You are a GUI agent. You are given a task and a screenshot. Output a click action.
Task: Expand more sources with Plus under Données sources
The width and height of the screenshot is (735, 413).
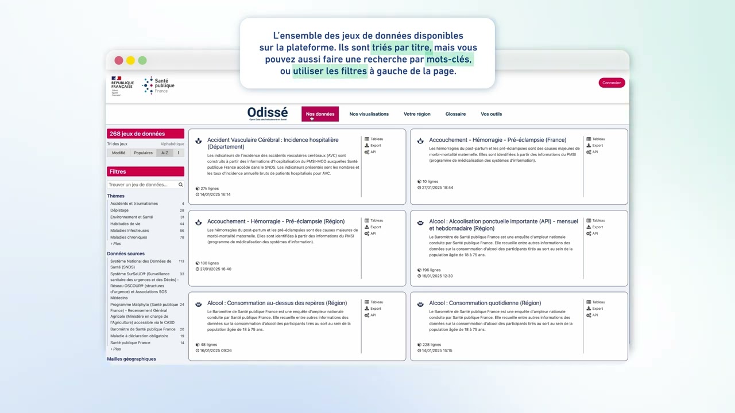117,349
